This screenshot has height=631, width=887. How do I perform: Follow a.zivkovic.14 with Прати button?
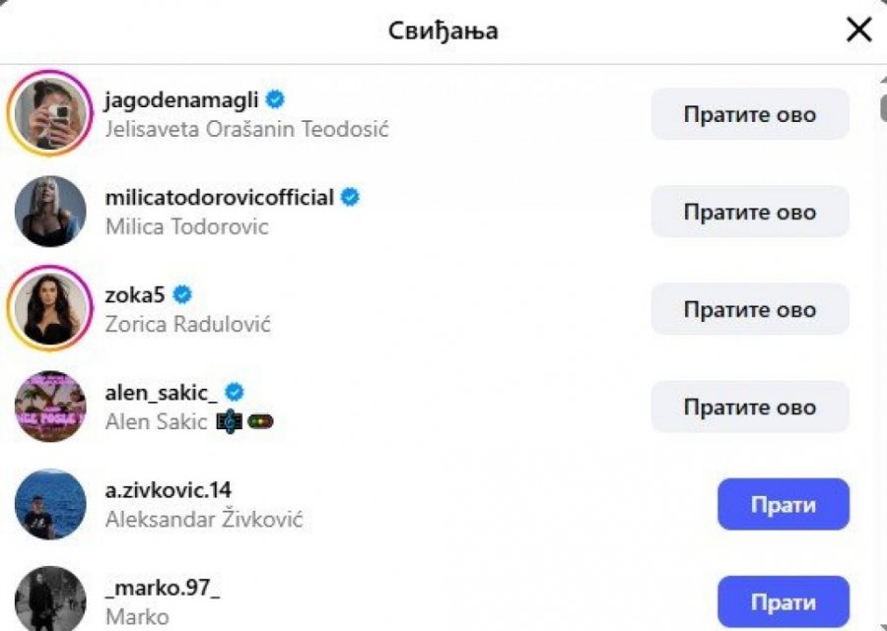pyautogui.click(x=783, y=505)
